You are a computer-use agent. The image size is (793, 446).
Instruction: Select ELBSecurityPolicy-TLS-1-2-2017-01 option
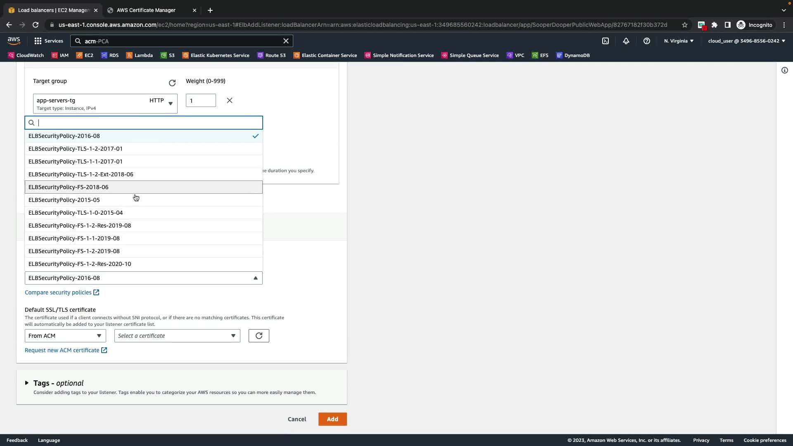[76, 149]
